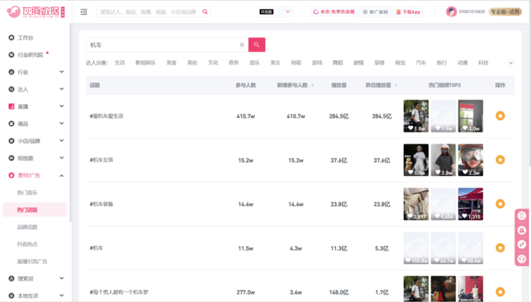The height and width of the screenshot is (302, 531).
Task: Filter by 科技 category
Action: click(x=483, y=62)
